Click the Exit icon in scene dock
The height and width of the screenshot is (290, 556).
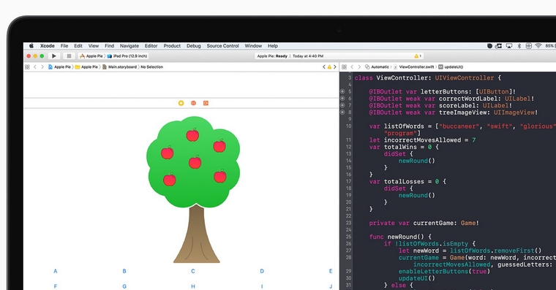[x=206, y=103]
